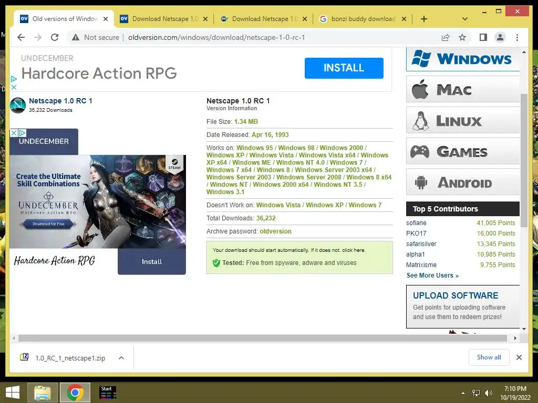
Task: Click the Windows ME link
Action: [252, 163]
